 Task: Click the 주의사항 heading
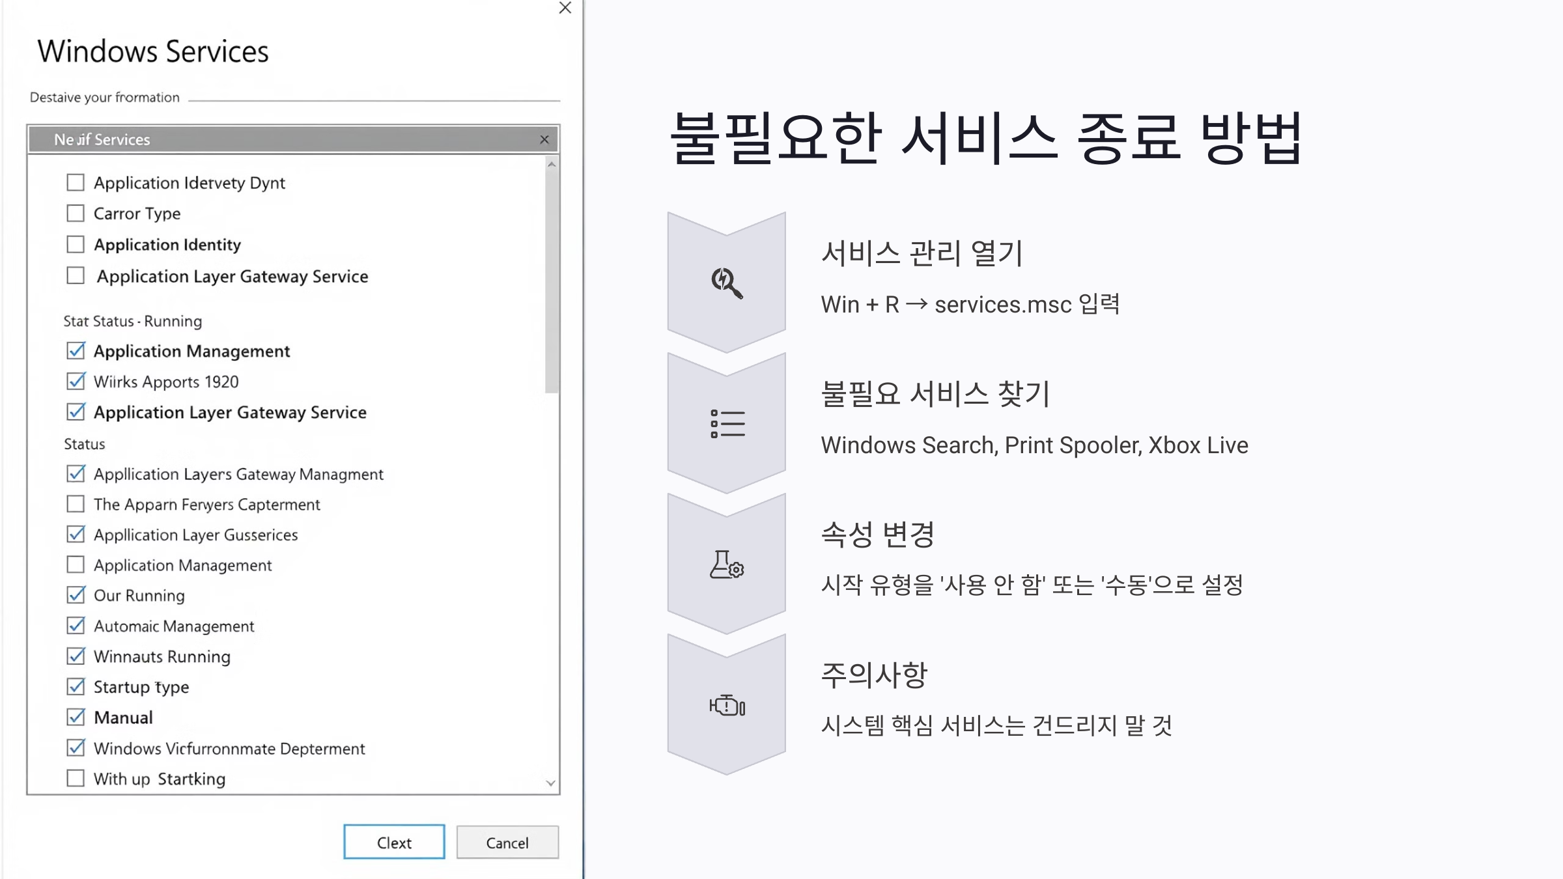pyautogui.click(x=874, y=675)
